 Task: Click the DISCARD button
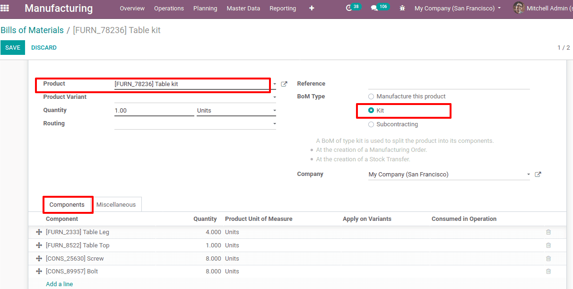tap(44, 48)
